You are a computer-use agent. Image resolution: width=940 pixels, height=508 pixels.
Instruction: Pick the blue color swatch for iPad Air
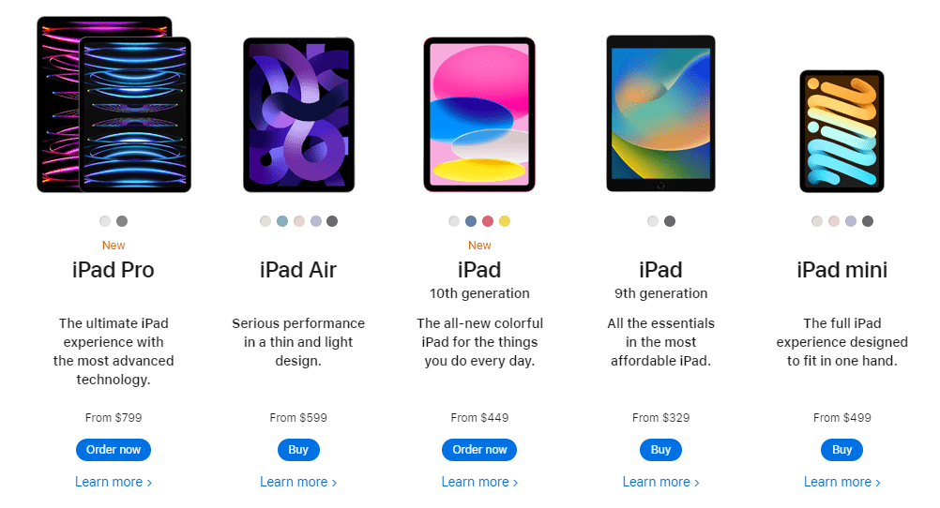coord(281,221)
